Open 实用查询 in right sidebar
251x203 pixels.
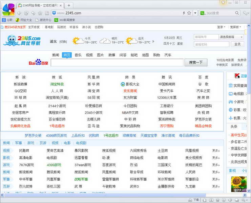pyautogui.click(x=238, y=86)
